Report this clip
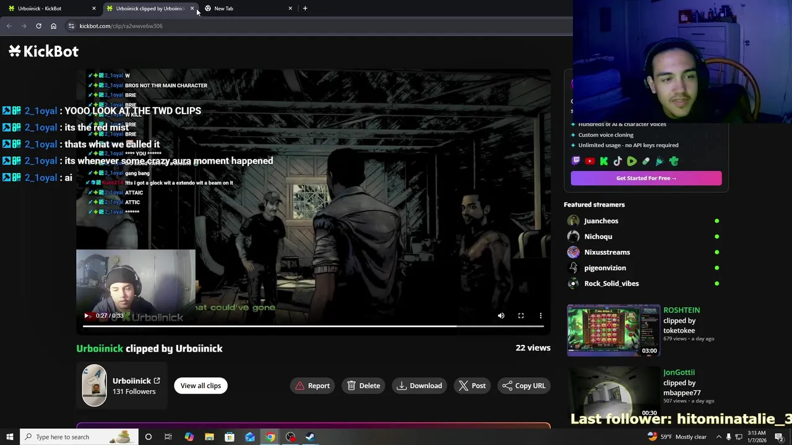Viewport: 792px width, 445px height. (313, 386)
